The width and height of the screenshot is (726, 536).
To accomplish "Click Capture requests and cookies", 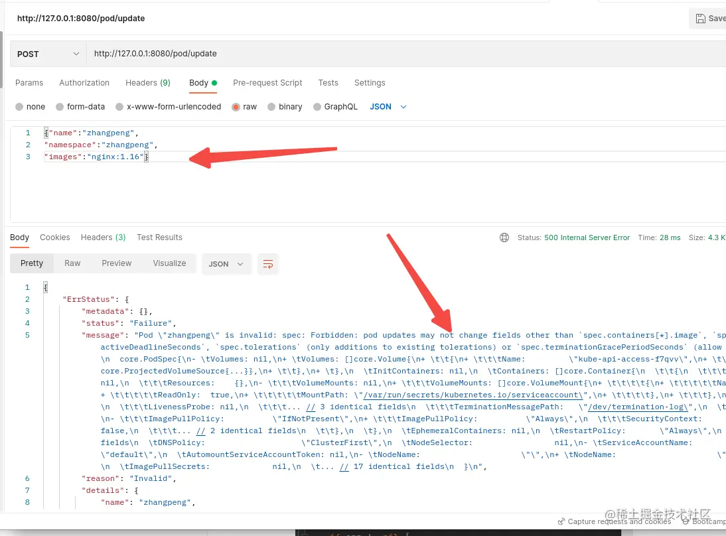I will click(615, 521).
